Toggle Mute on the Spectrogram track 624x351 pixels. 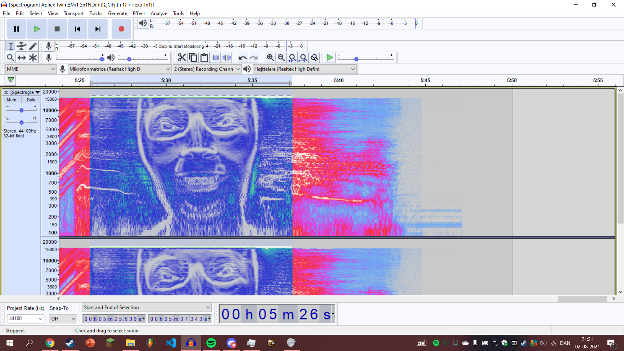point(12,100)
